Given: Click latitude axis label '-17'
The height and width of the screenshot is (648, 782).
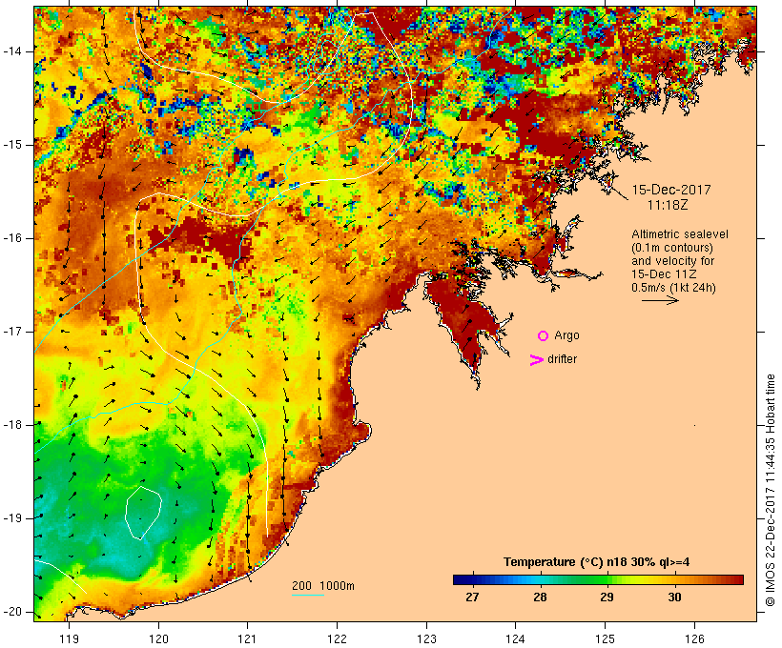Looking at the screenshot, I should tap(12, 332).
